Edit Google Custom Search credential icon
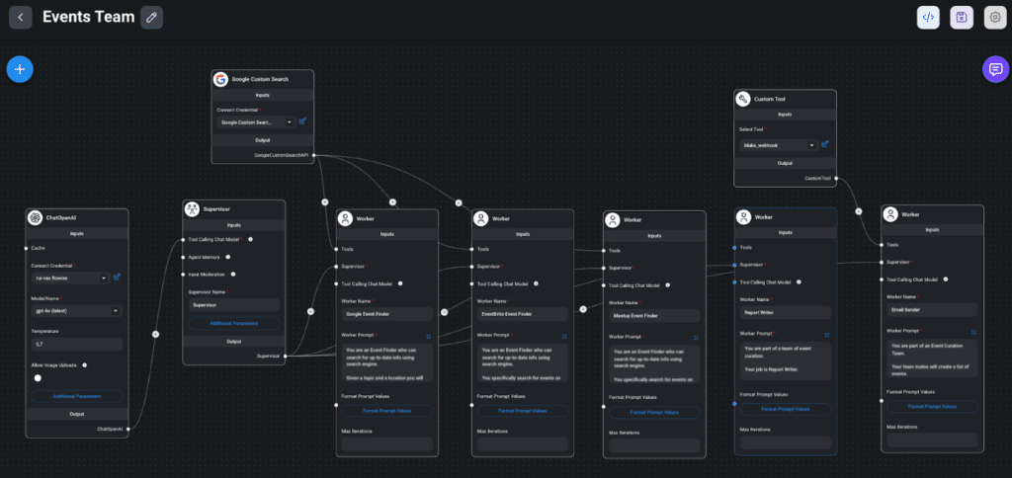 click(302, 121)
